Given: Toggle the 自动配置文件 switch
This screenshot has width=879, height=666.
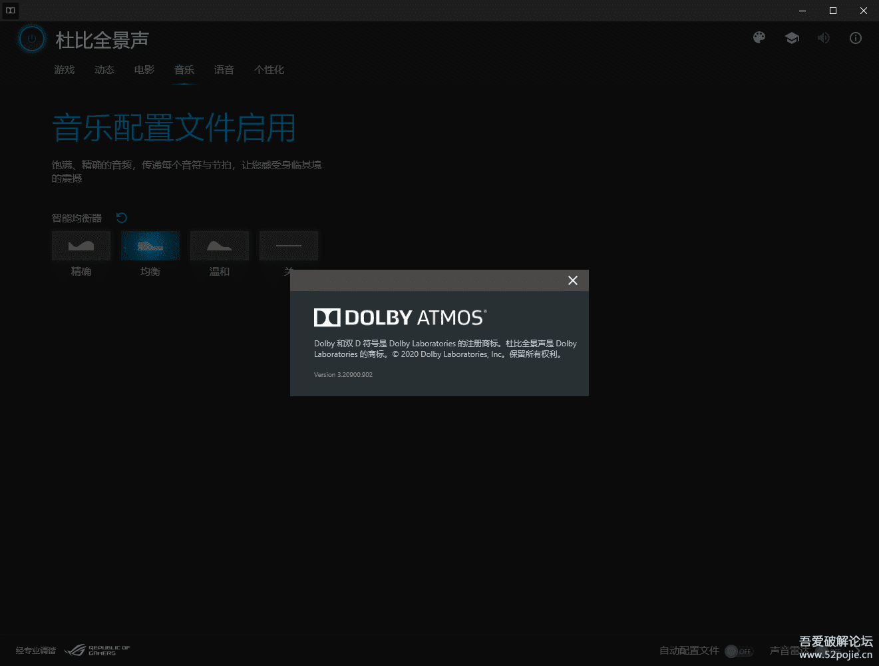Looking at the screenshot, I should click(x=739, y=651).
